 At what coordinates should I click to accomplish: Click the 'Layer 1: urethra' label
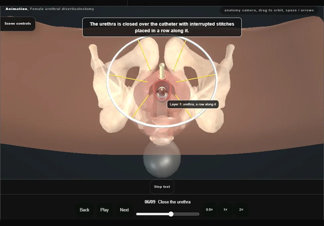click(193, 104)
